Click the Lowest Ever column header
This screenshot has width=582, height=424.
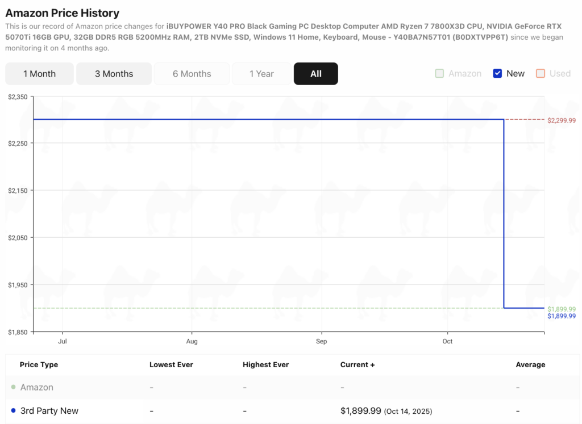[x=171, y=364]
